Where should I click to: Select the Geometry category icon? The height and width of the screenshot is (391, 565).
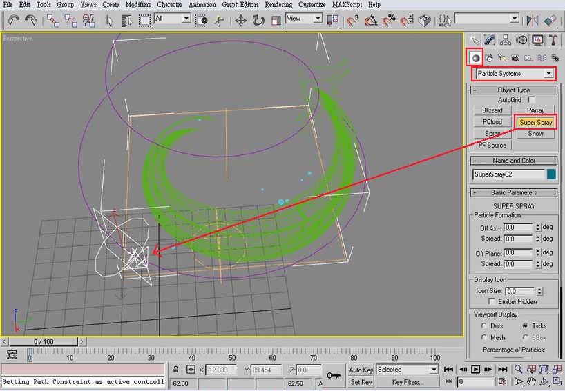pyautogui.click(x=475, y=58)
